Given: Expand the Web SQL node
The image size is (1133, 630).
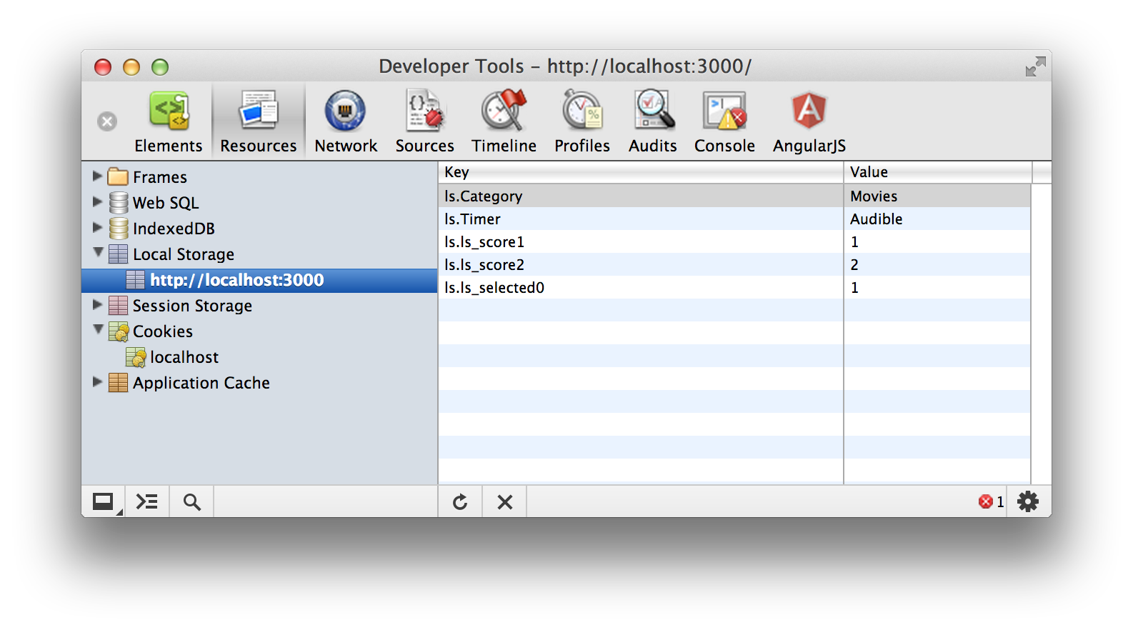Looking at the screenshot, I should coord(98,202).
